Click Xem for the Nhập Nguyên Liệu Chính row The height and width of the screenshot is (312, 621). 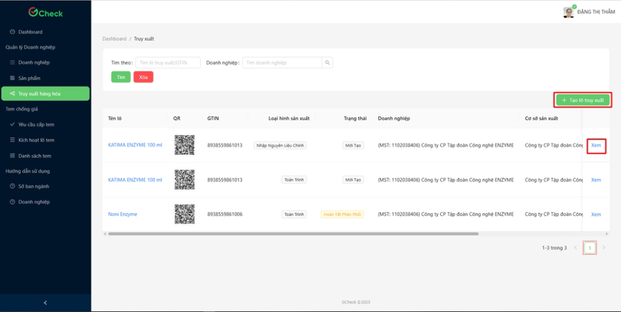point(596,145)
